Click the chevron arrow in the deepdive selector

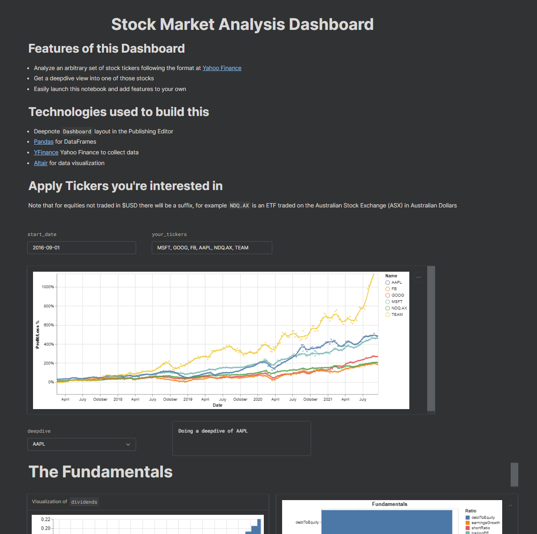(x=128, y=444)
